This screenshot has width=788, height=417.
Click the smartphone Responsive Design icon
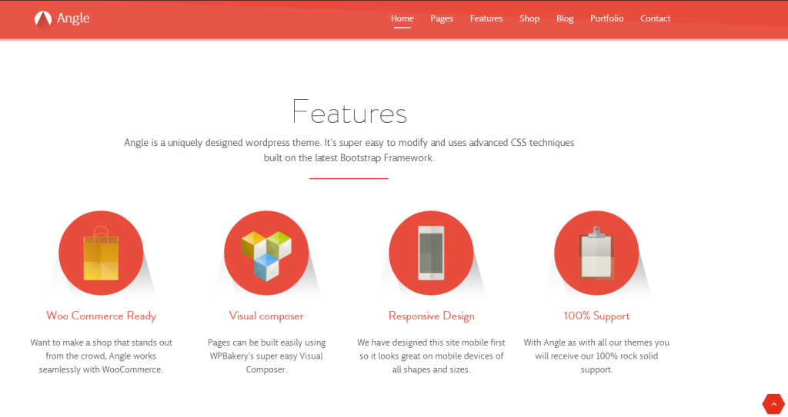click(431, 253)
